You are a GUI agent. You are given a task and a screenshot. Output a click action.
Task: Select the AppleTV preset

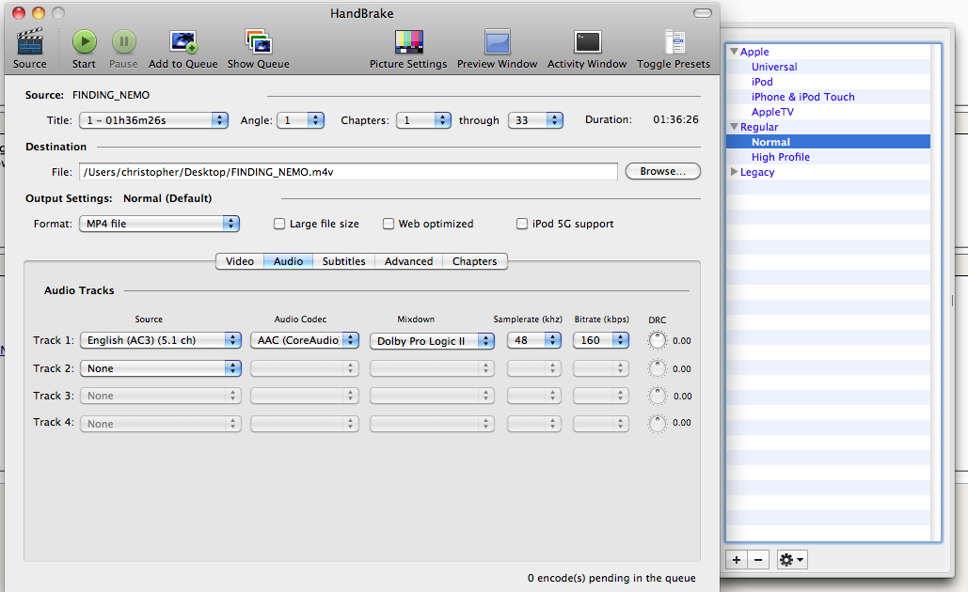click(772, 112)
